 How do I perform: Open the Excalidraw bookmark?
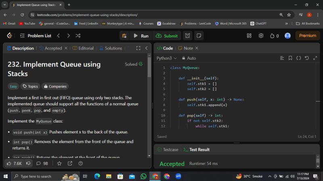166,24
